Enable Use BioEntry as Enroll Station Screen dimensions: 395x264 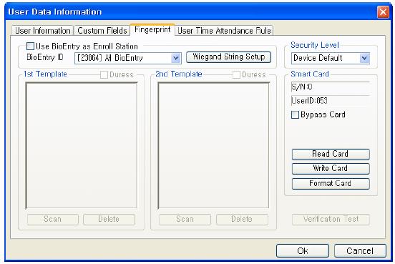point(30,47)
